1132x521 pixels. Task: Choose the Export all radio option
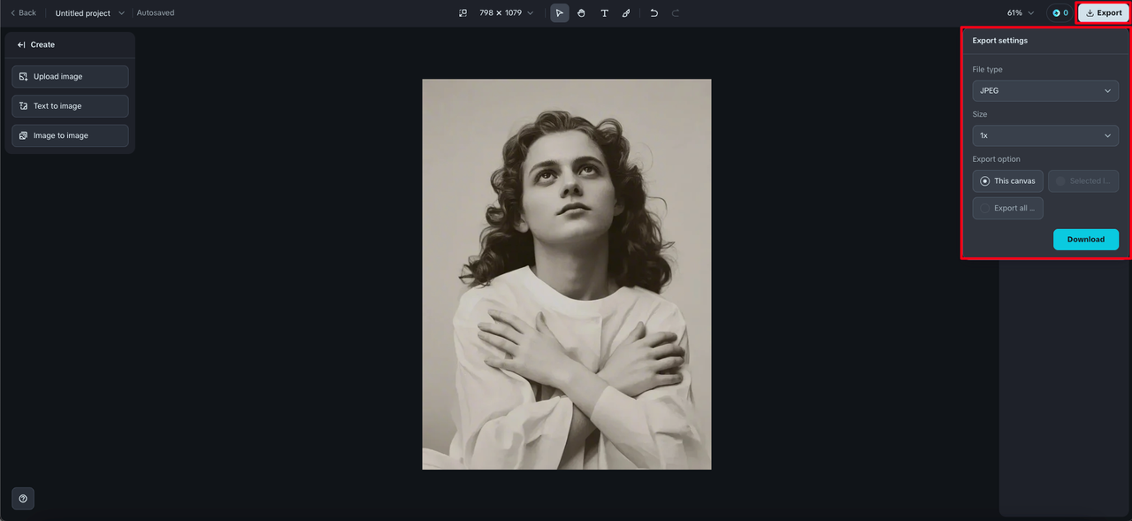[x=1008, y=208]
